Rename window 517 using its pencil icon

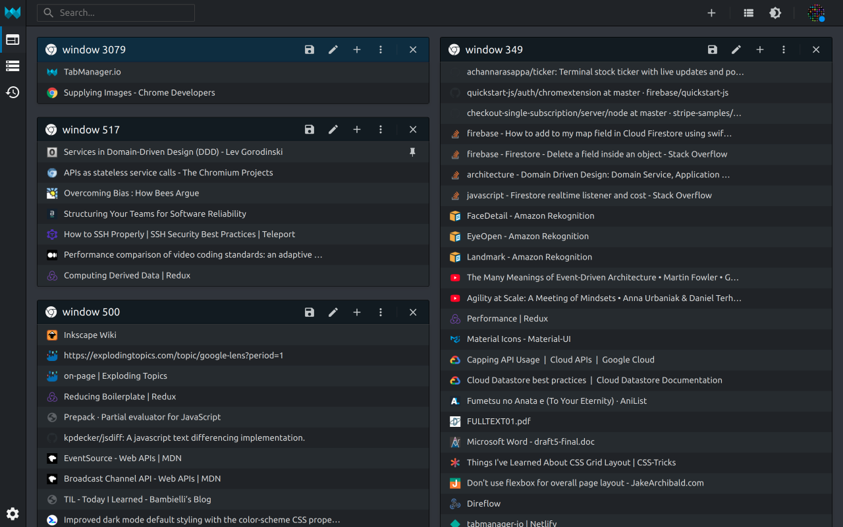(333, 129)
